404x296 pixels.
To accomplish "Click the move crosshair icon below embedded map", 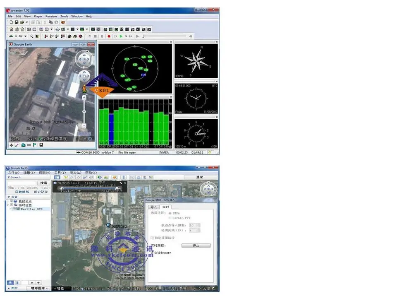I will click(x=11, y=145).
